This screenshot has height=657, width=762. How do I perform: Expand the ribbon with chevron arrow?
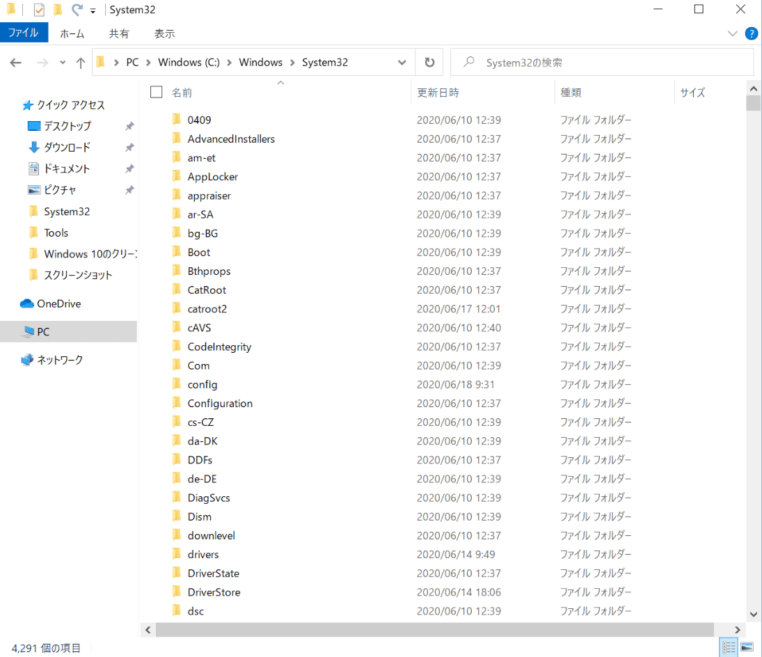(732, 33)
